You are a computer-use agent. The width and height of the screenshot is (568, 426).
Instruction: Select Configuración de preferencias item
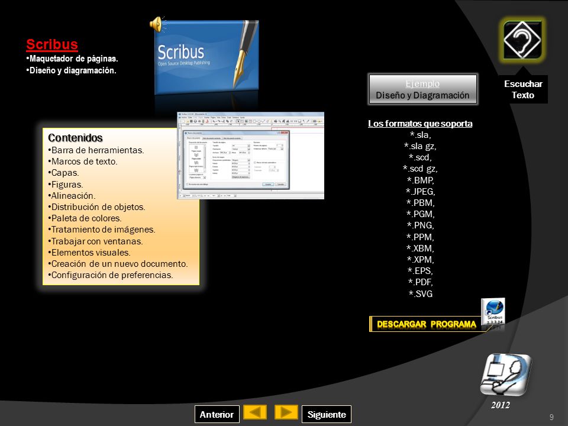pos(111,275)
